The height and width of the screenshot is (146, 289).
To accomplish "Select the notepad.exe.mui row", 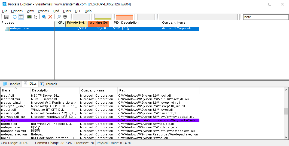I will [100, 131].
